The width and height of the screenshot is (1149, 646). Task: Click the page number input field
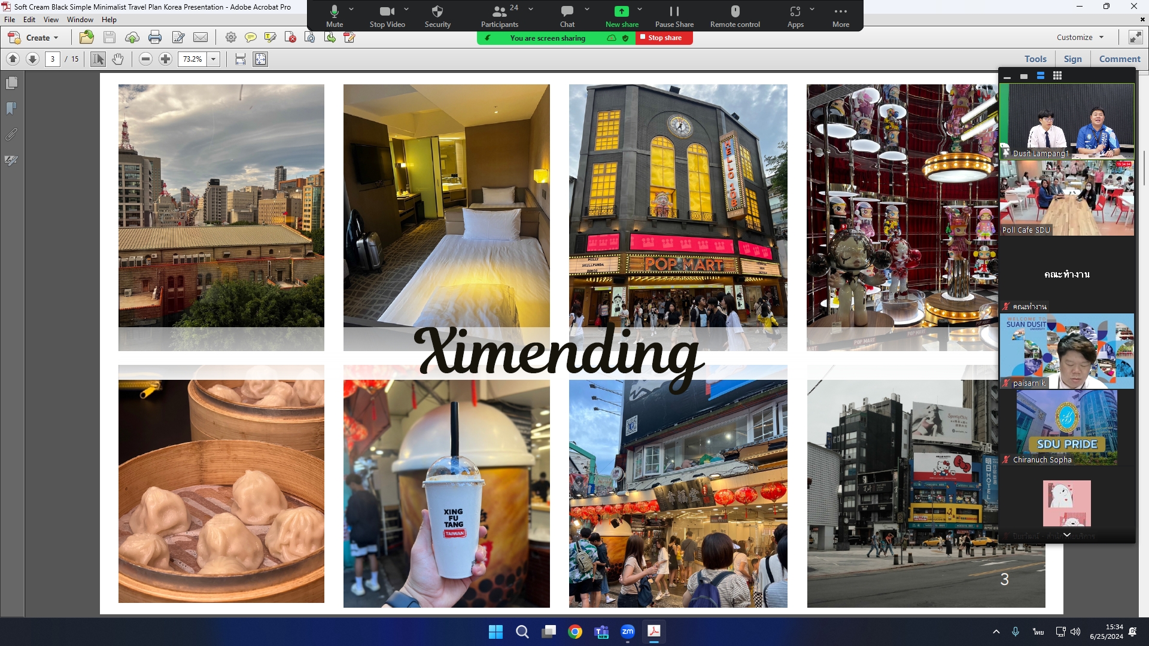coord(53,59)
